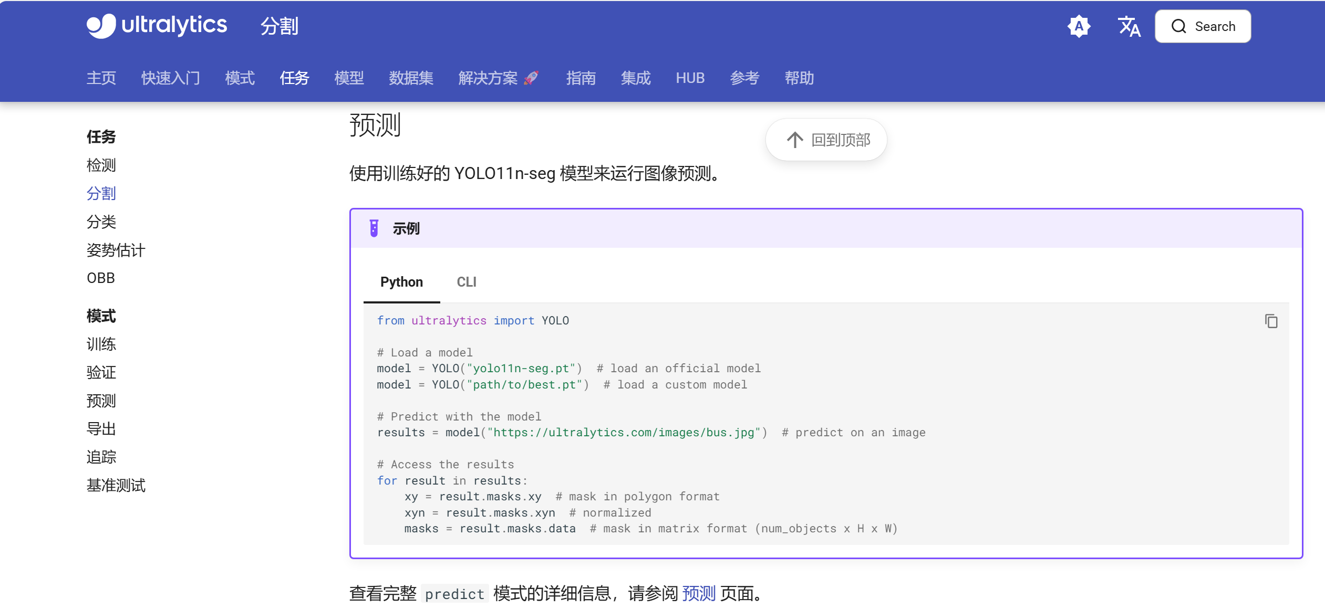This screenshot has width=1325, height=609.
Task: Open the HUB navigation tab
Action: click(x=690, y=78)
